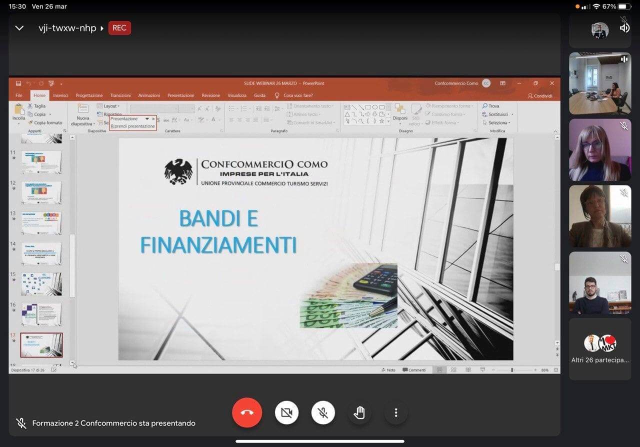The width and height of the screenshot is (640, 447).
Task: Open Altri 26 partecipanti list
Action: (x=600, y=349)
